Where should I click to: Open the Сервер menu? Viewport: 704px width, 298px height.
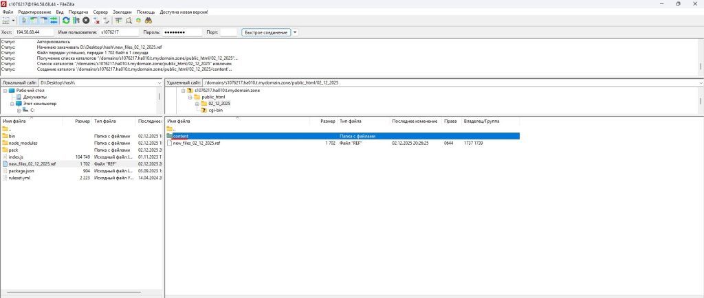click(100, 12)
